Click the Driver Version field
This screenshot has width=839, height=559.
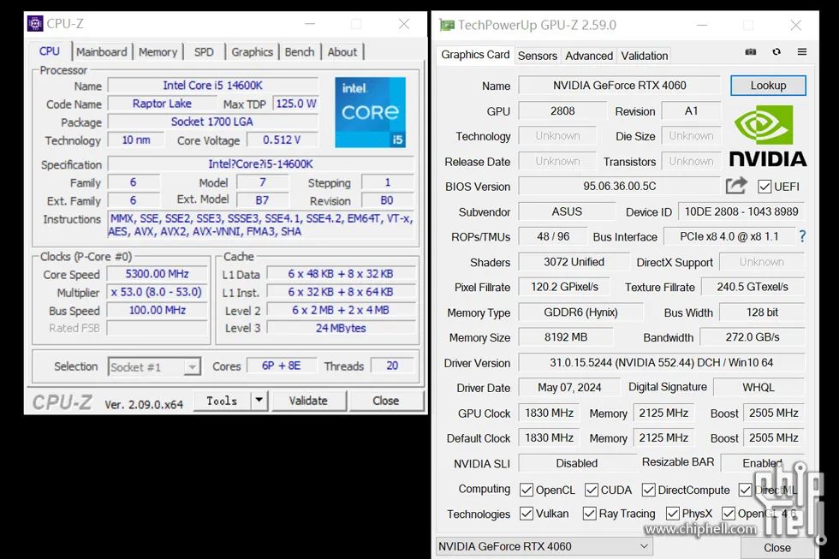pyautogui.click(x=661, y=363)
